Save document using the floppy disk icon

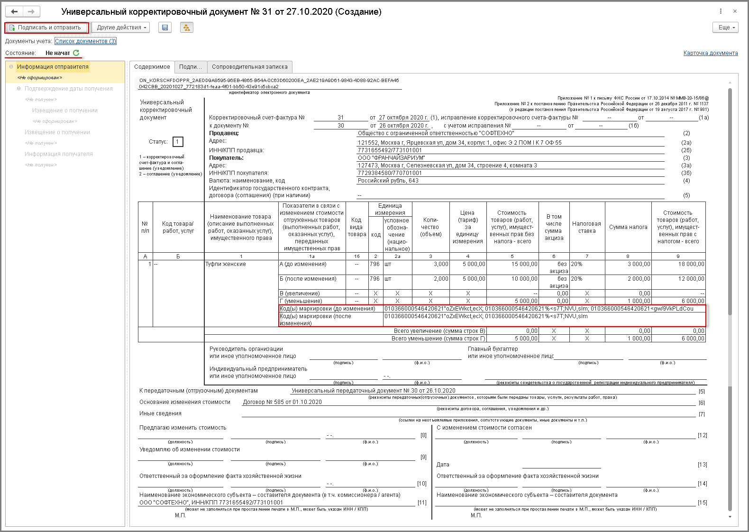165,28
